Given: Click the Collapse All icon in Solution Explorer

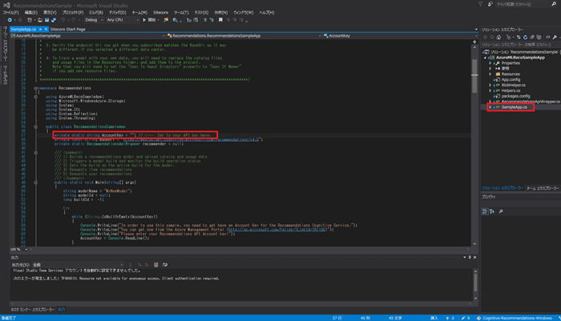Looking at the screenshot, I should [532, 37].
